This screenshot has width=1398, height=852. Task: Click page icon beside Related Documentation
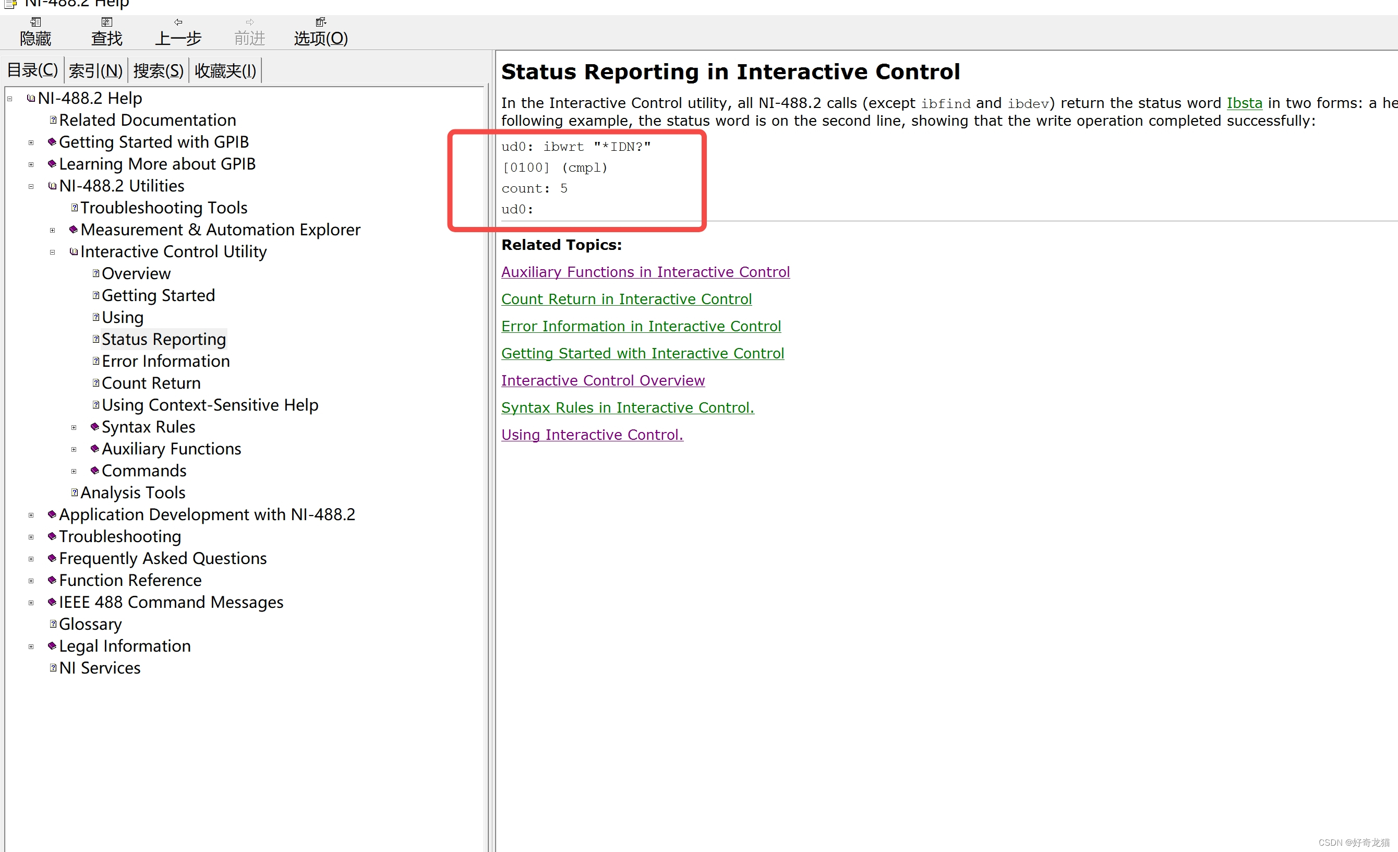tap(53, 121)
